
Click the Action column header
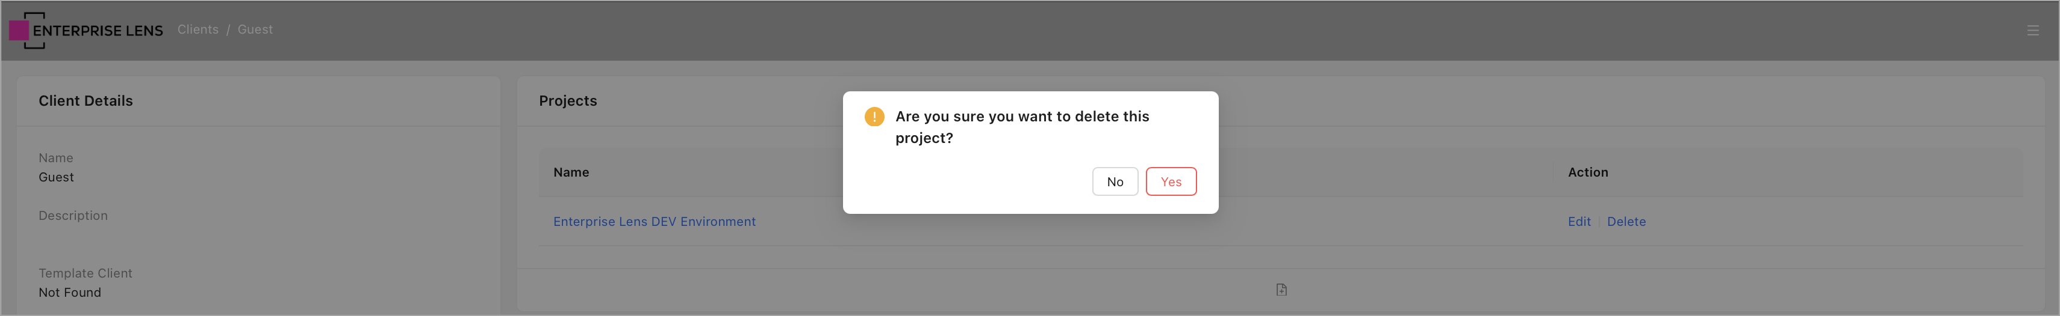(1587, 172)
